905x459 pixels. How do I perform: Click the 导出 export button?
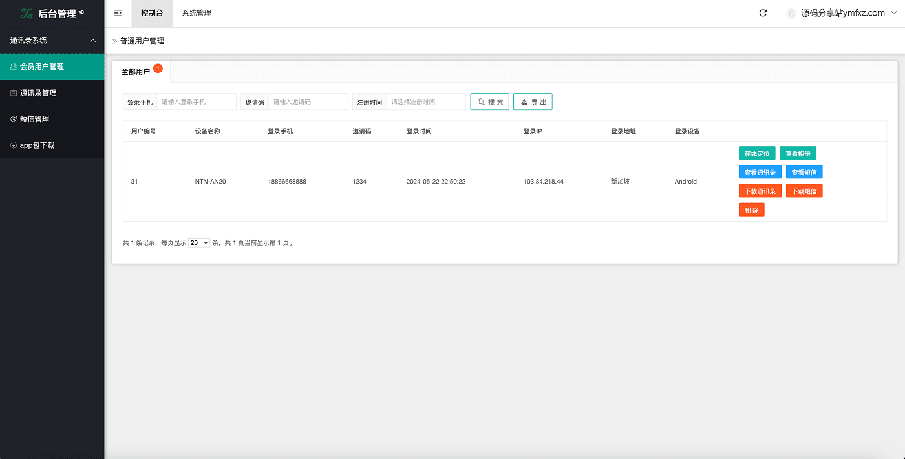[533, 101]
